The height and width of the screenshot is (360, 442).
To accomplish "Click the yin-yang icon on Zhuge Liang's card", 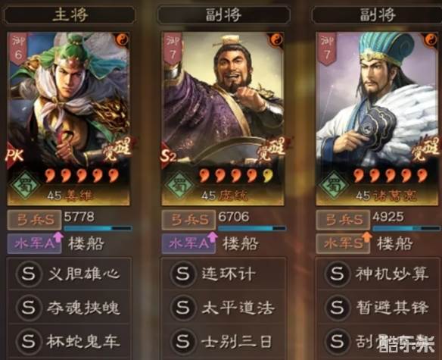I will pos(431,39).
